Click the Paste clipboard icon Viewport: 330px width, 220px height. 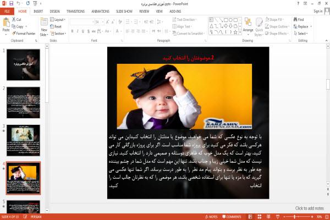(6, 23)
